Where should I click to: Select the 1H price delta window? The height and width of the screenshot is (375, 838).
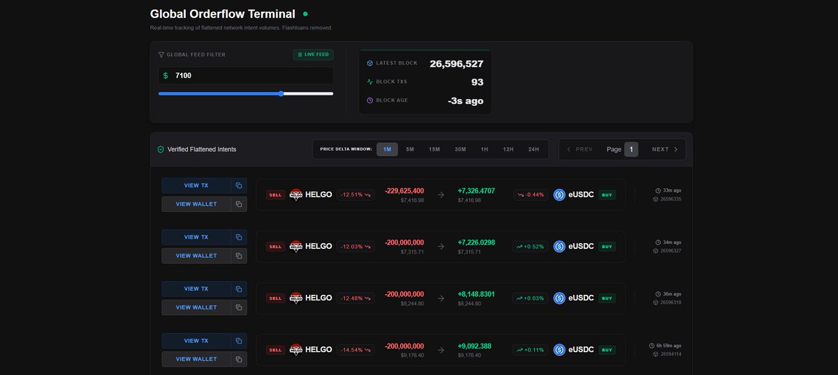coord(485,149)
